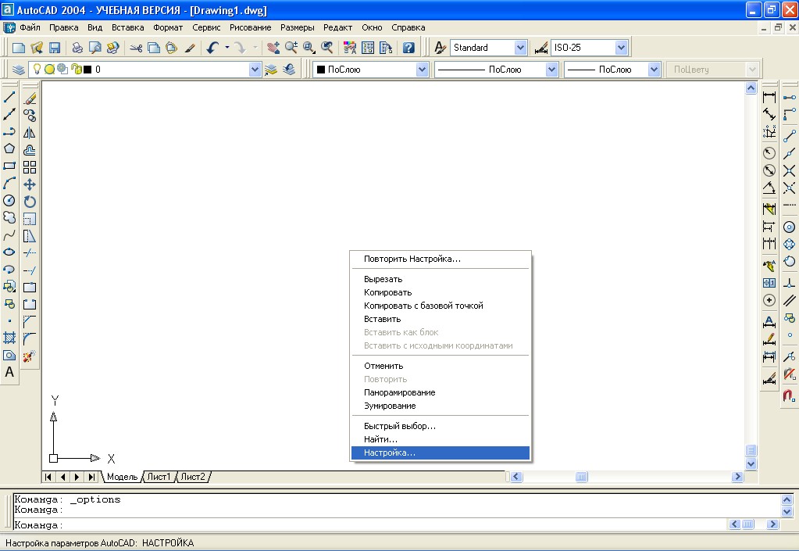Open the lineweight ПоСлою dropdown

coord(655,70)
